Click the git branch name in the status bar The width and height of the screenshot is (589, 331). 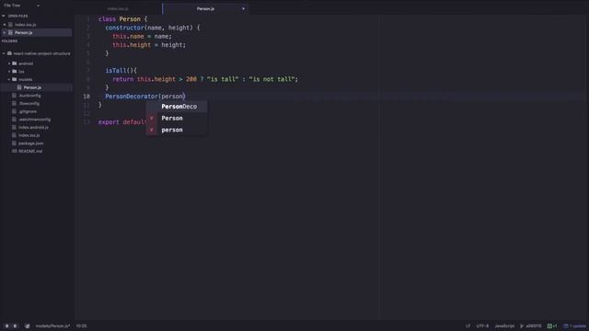click(534, 326)
